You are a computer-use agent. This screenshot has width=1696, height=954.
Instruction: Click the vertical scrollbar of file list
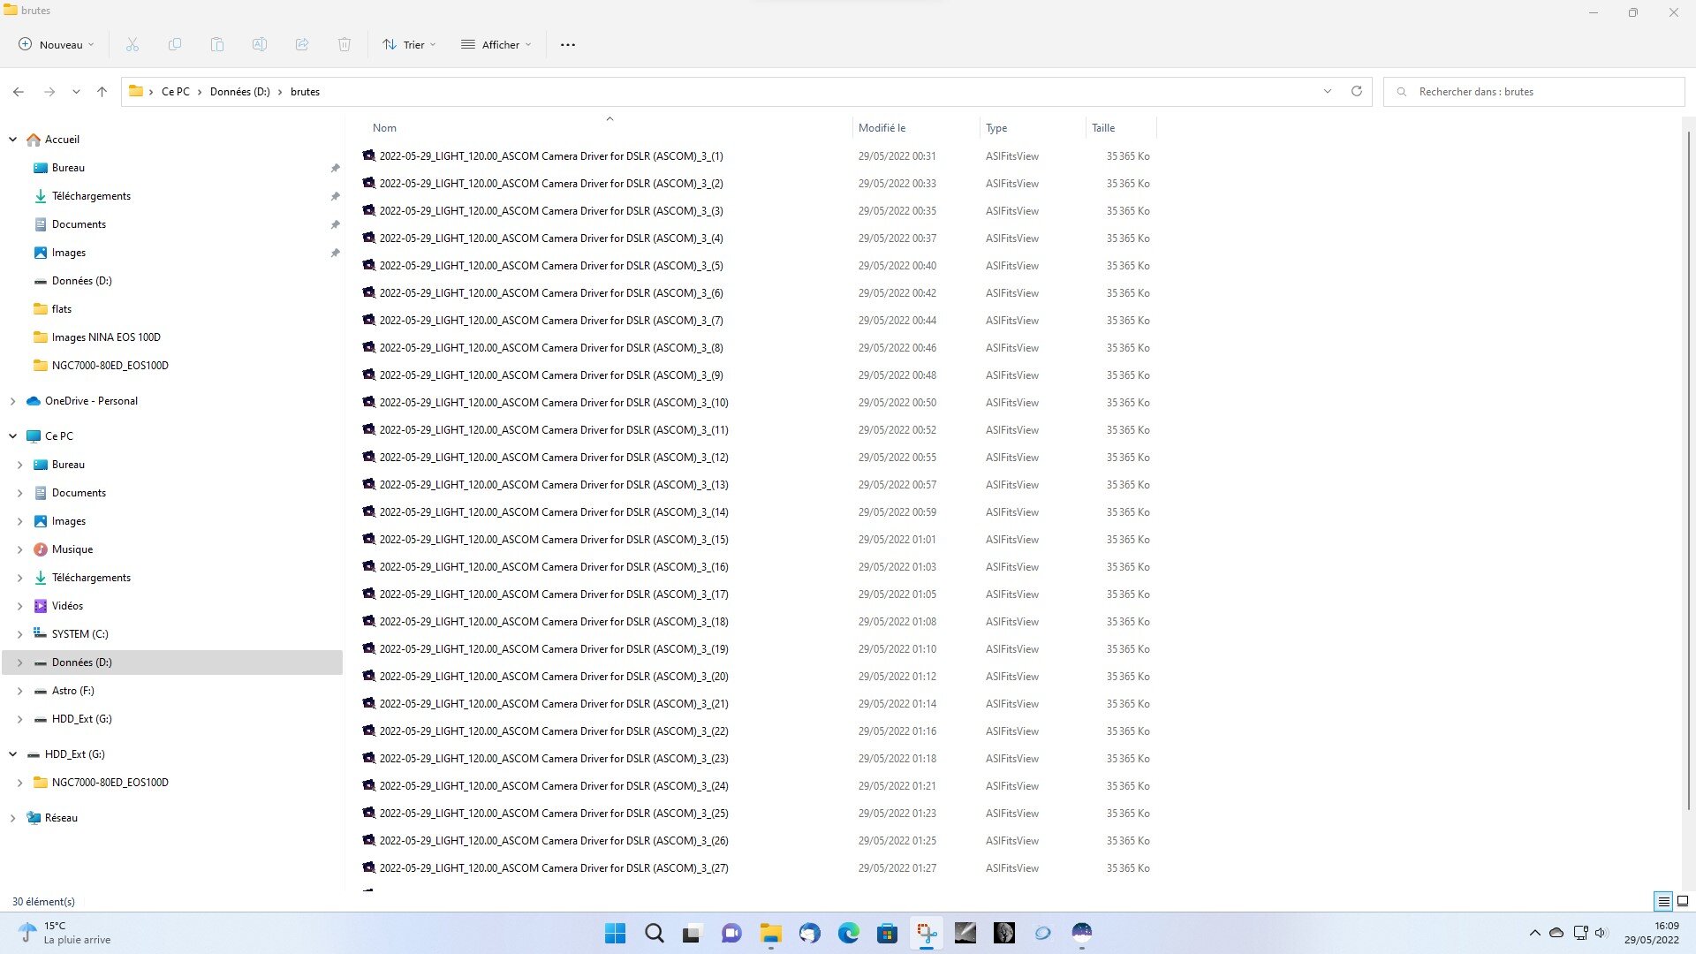[x=1688, y=468]
